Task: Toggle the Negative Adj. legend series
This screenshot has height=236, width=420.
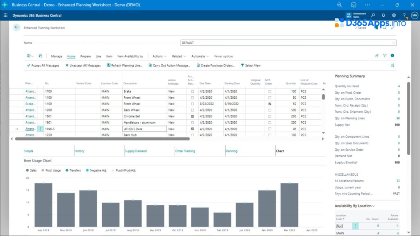Action: pyautogui.click(x=96, y=170)
